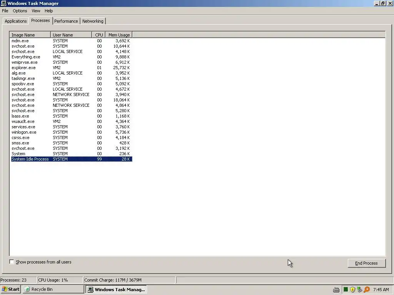Select the csrss.exe process
Image resolution: width=394 pixels, height=295 pixels.
tap(72, 138)
